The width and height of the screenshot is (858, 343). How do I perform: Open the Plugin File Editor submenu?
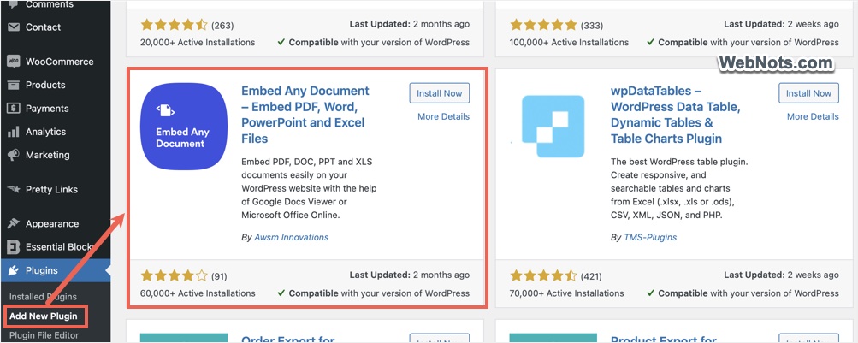(44, 335)
